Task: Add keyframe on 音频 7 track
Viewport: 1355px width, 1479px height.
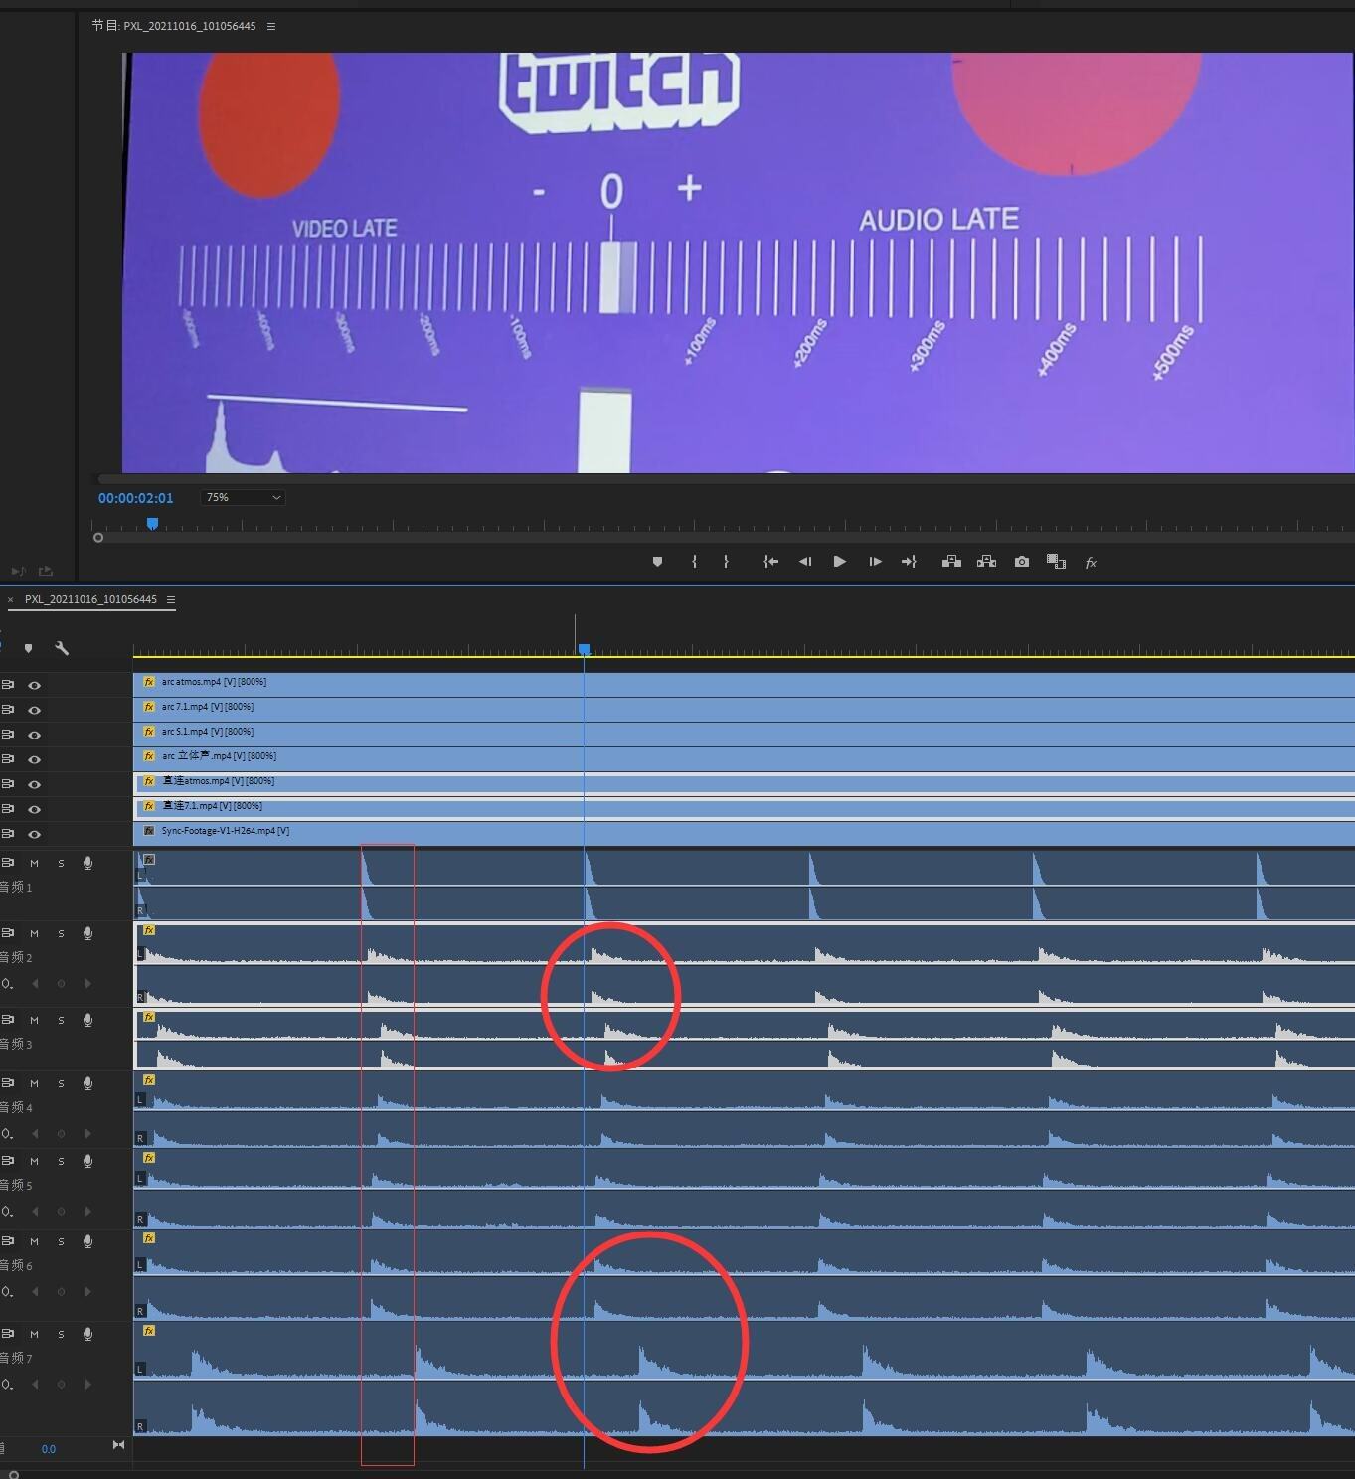Action: tap(61, 1385)
